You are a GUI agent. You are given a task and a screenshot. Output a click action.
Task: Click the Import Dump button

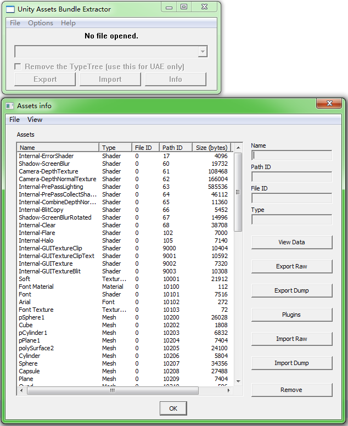coord(292,363)
